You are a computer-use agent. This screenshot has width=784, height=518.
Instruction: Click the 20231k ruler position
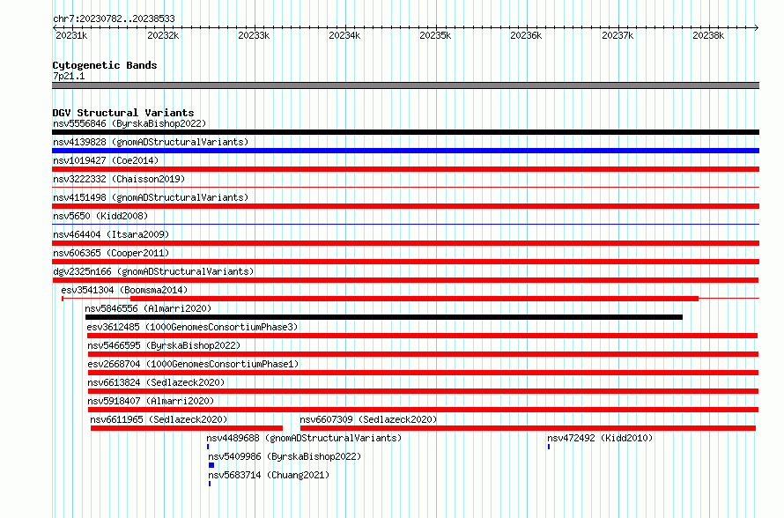pyautogui.click(x=71, y=35)
